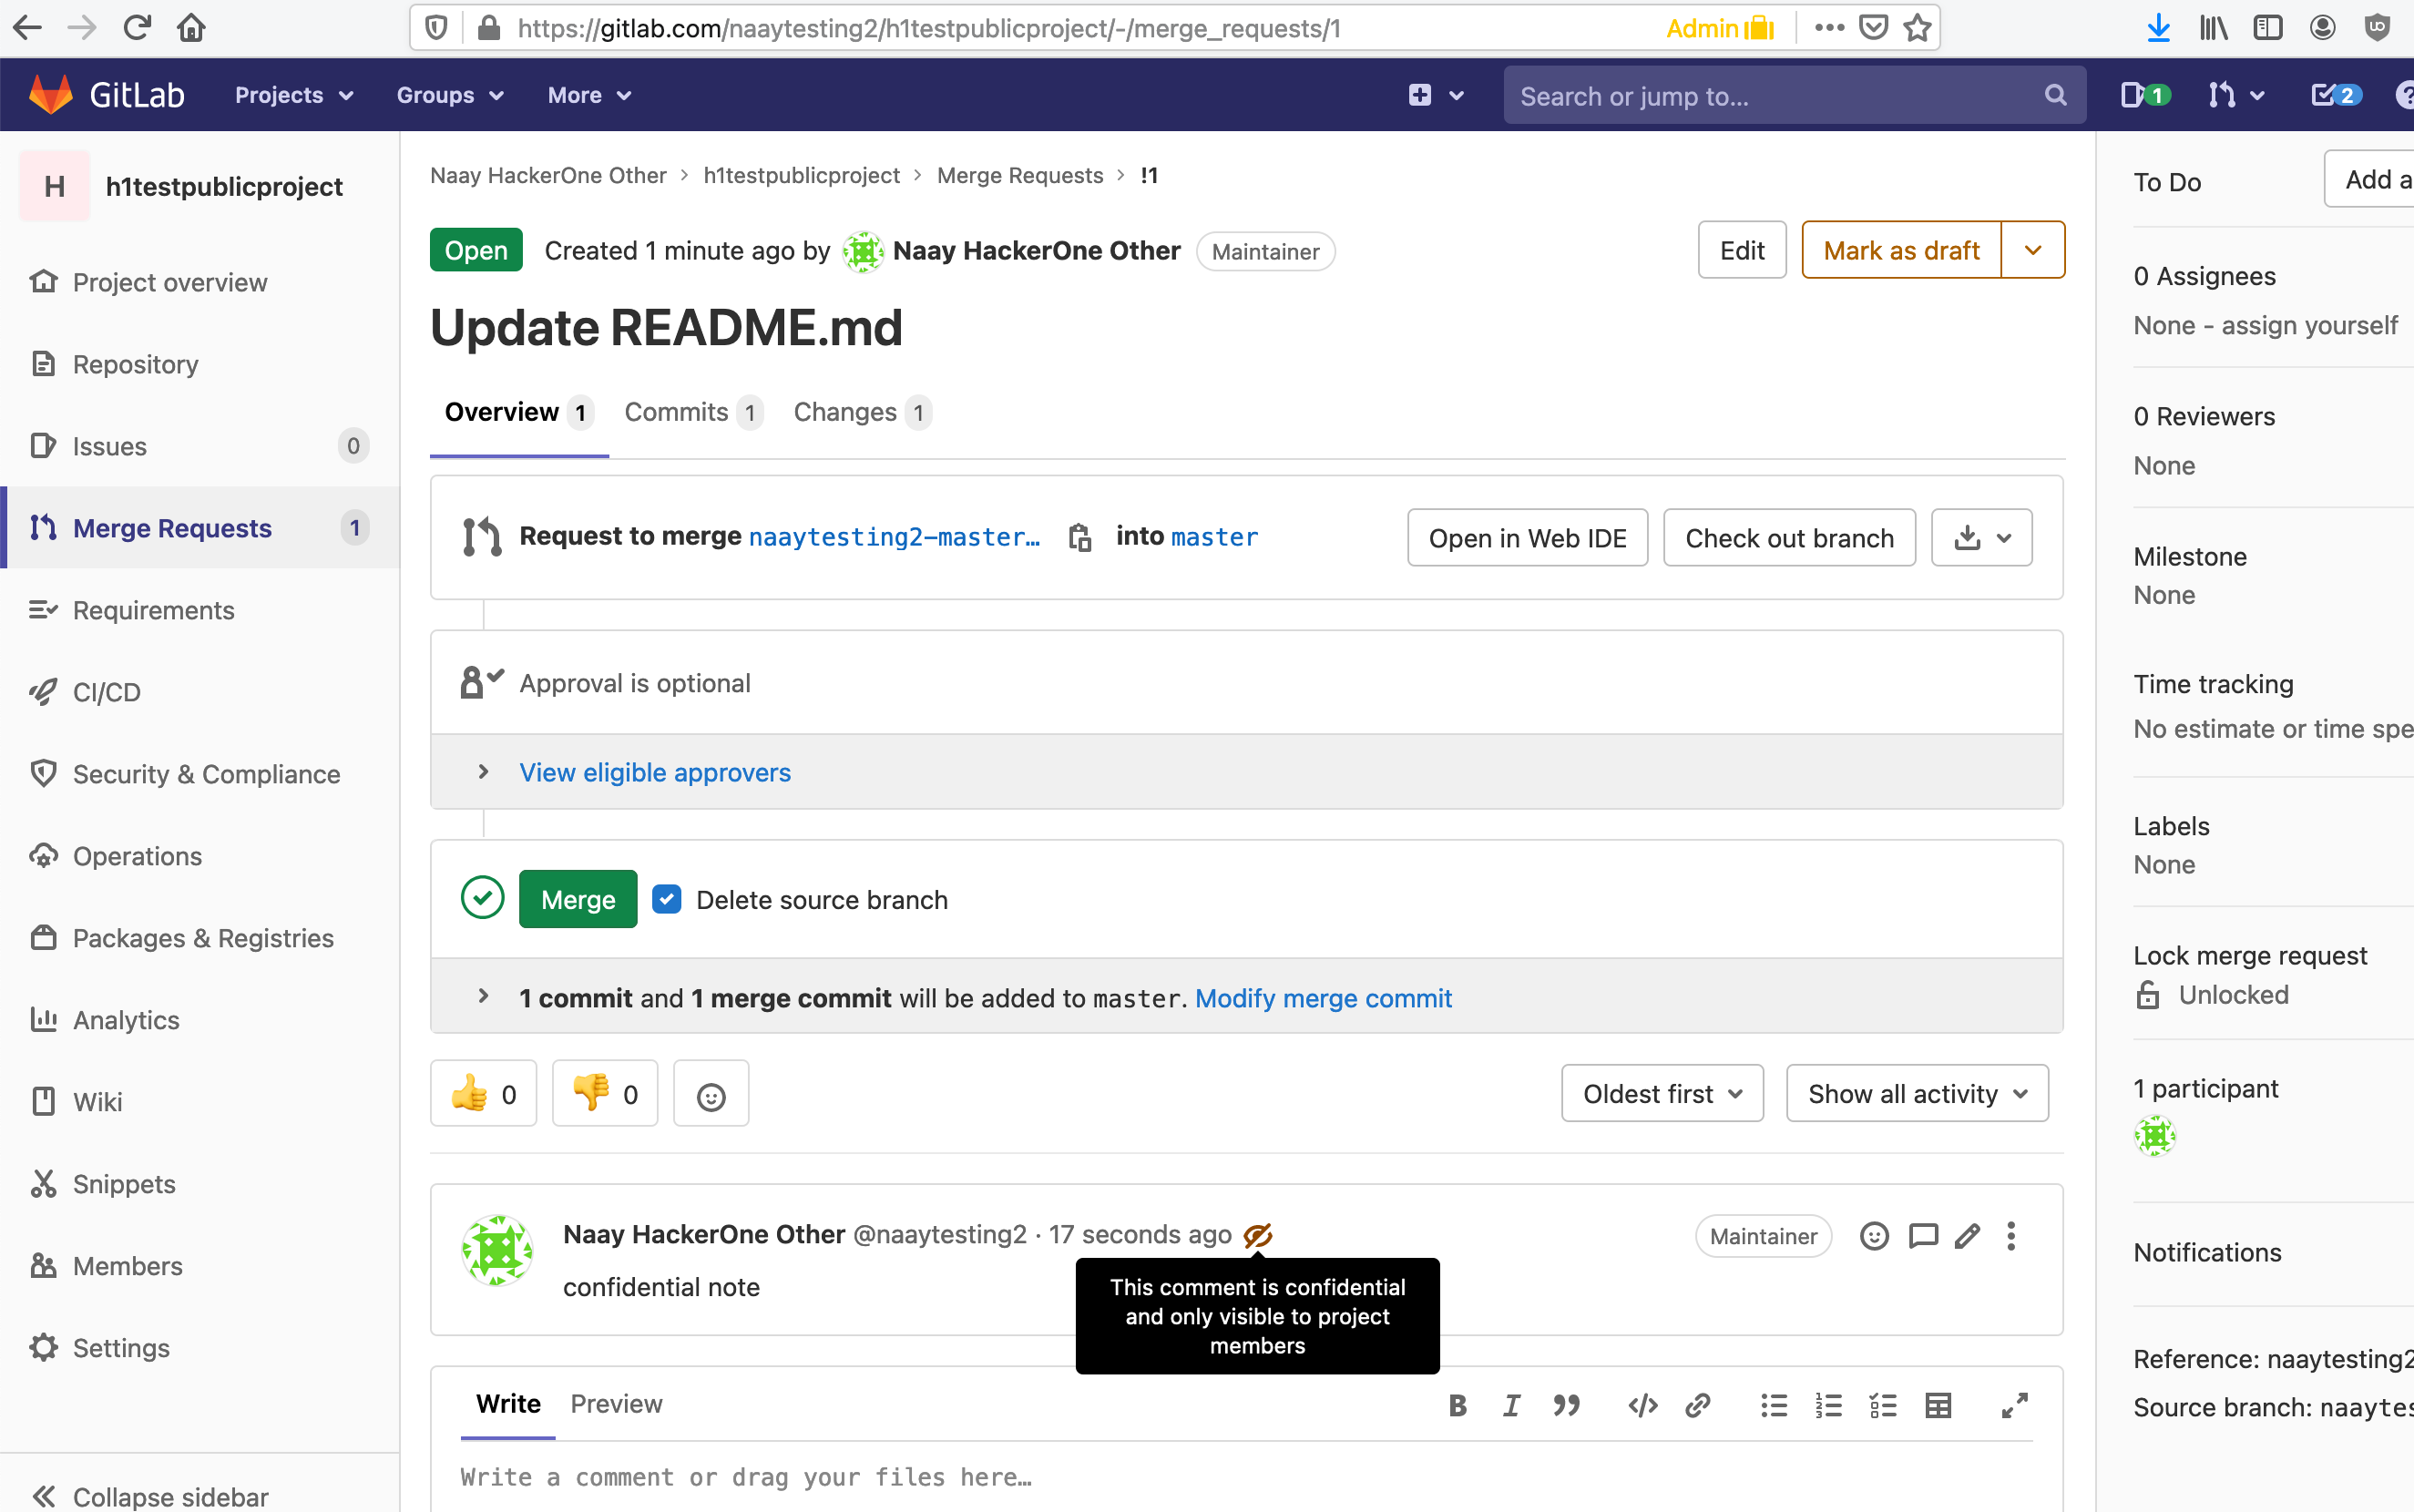Click the edit comment pencil icon
Image resolution: width=2414 pixels, height=1512 pixels.
point(1967,1237)
